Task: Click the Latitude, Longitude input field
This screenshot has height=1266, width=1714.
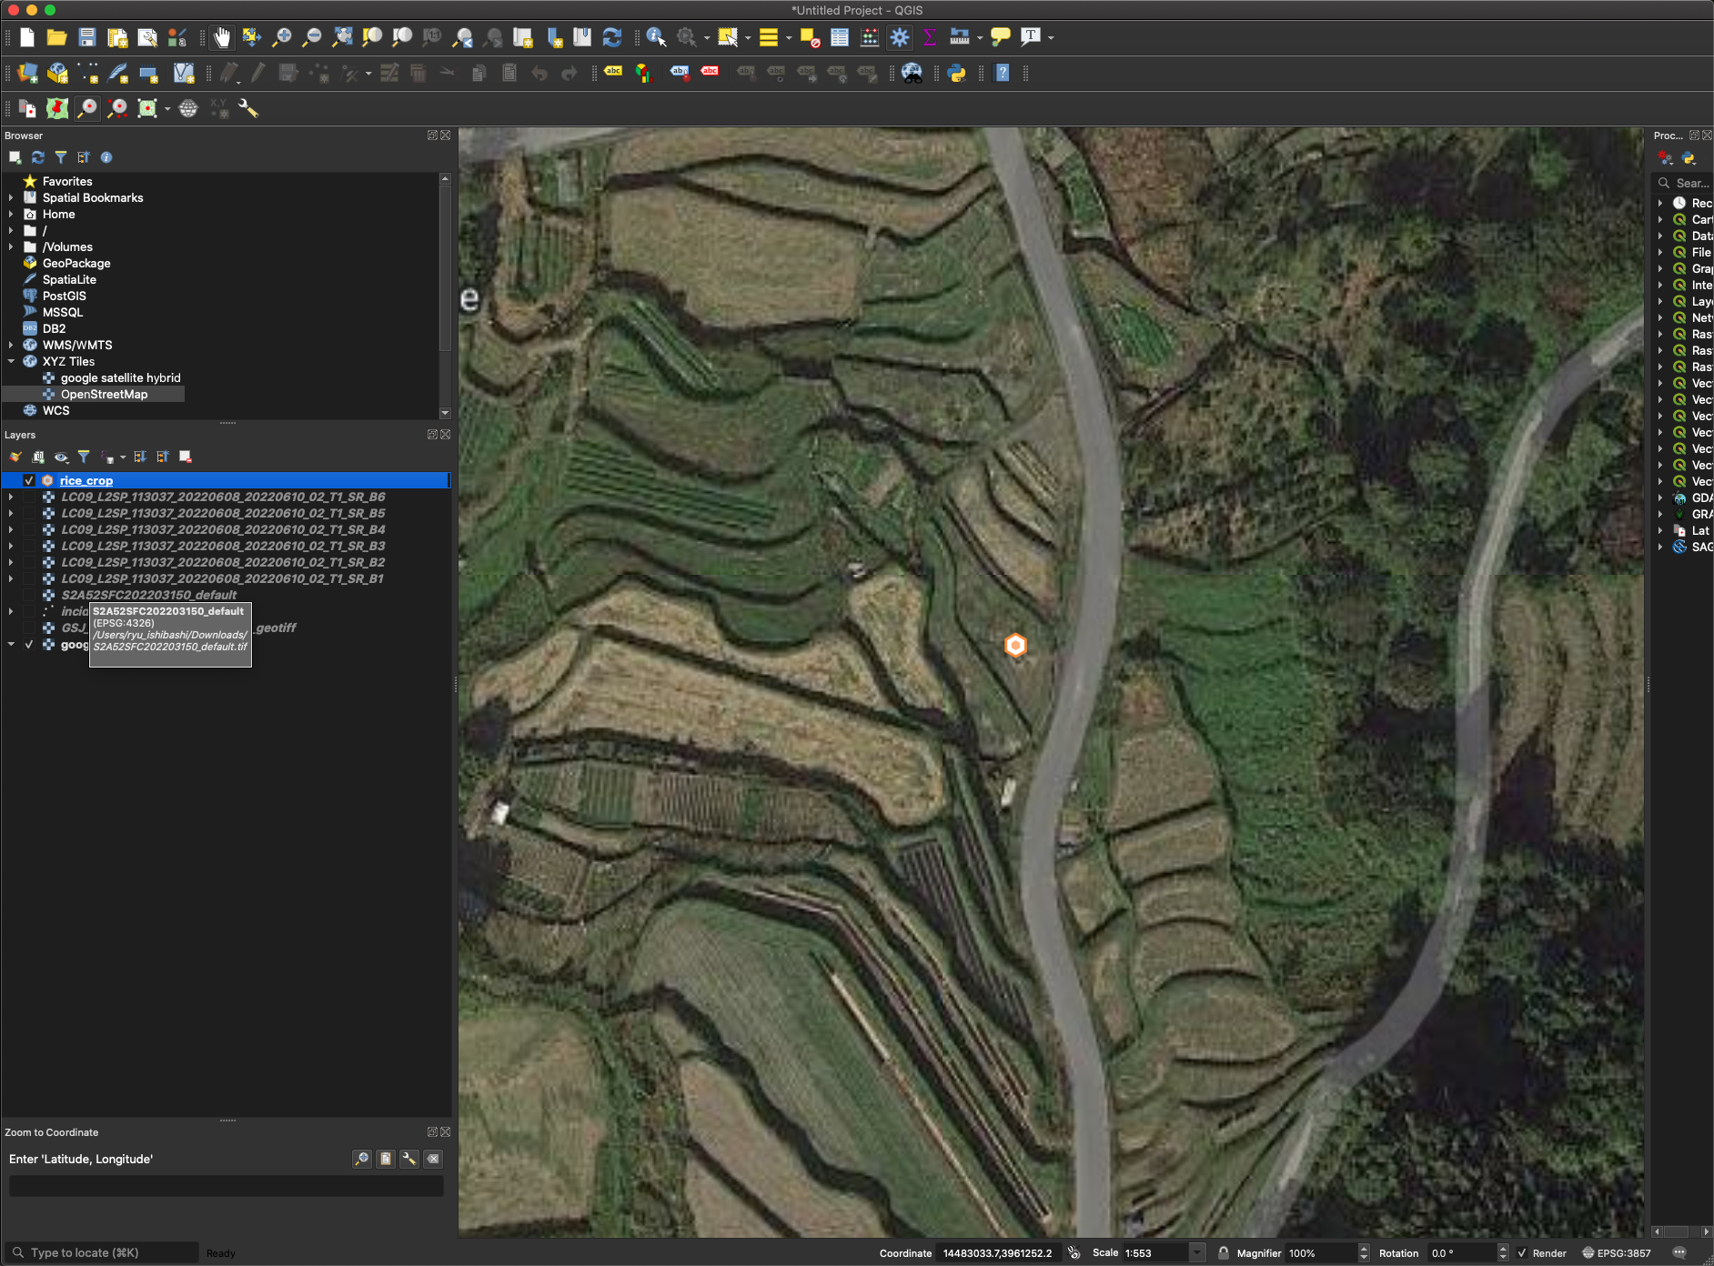Action: point(226,1185)
